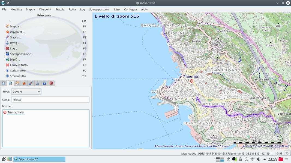Open the map canvas tab icon
Viewport: 291px width, 163px height.
(x=17, y=83)
